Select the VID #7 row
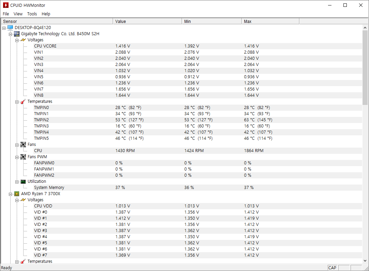 pyautogui.click(x=198, y=255)
